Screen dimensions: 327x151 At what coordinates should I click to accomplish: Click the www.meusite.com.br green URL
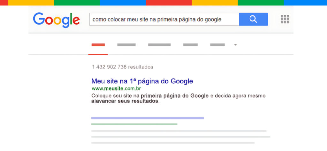click(116, 88)
